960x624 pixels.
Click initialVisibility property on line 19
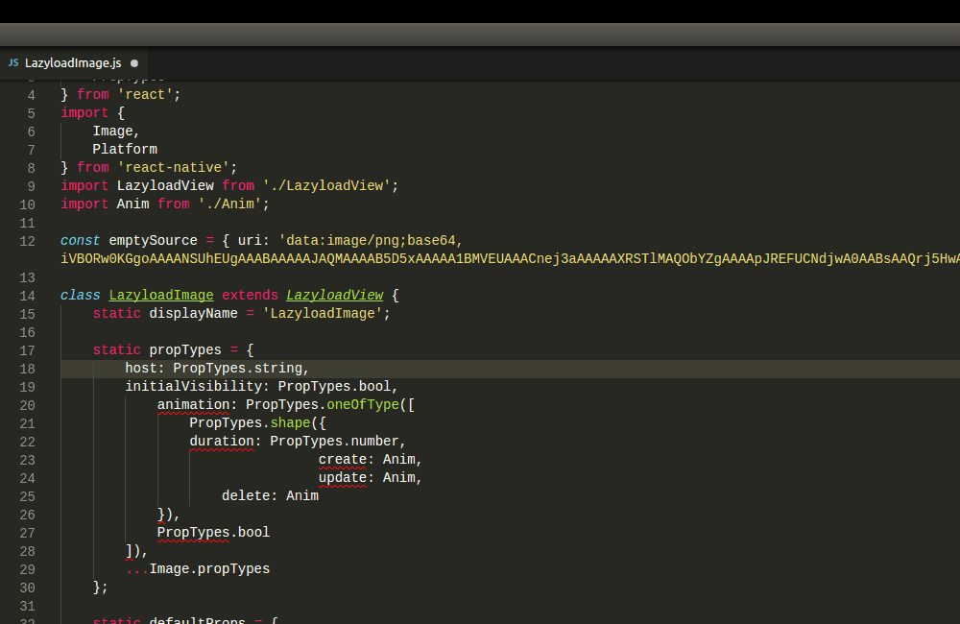(x=194, y=387)
